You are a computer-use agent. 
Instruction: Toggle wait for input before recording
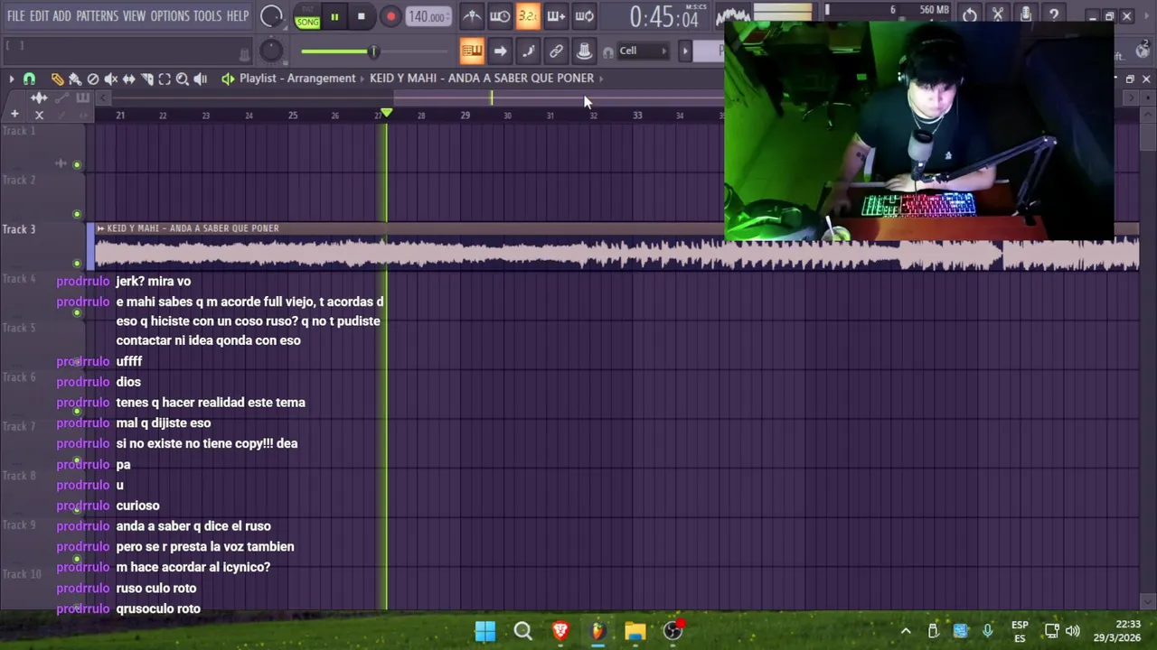click(500, 15)
